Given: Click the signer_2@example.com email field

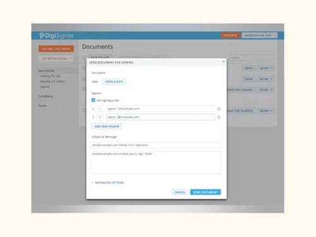Looking at the screenshot, I should pyautogui.click(x=161, y=117).
